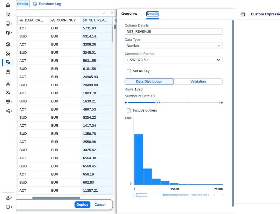
Task: Cancel the formula with the X icon
Action: [x=112, y=13]
